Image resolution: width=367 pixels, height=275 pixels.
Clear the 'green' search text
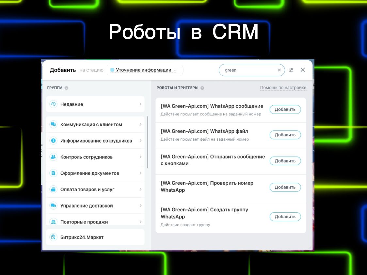tap(279, 70)
